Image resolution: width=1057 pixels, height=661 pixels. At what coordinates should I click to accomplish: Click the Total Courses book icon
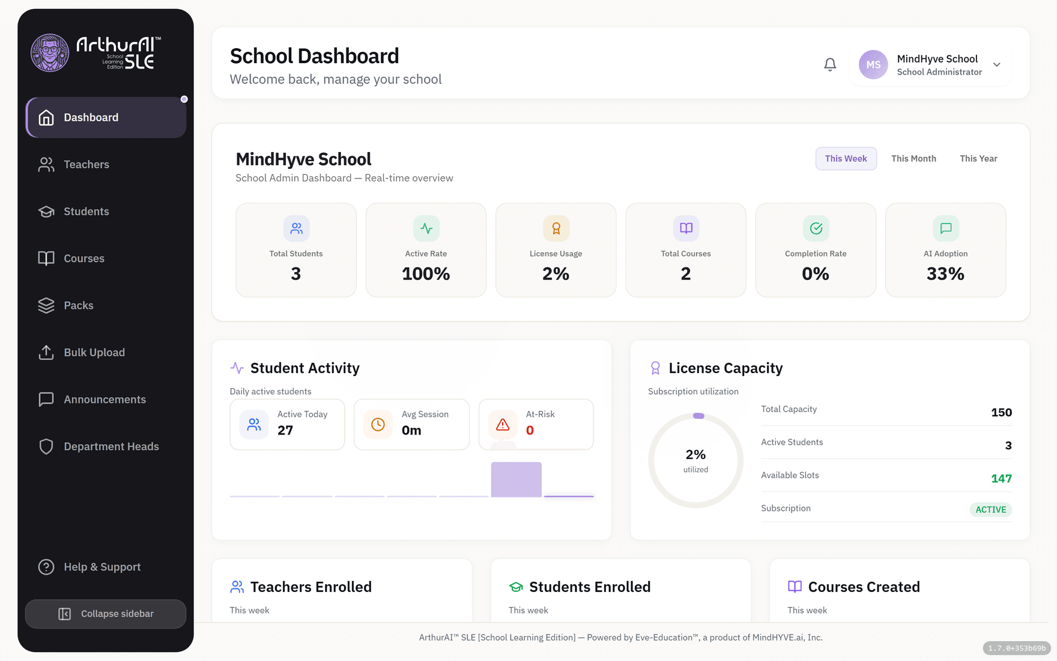[686, 228]
